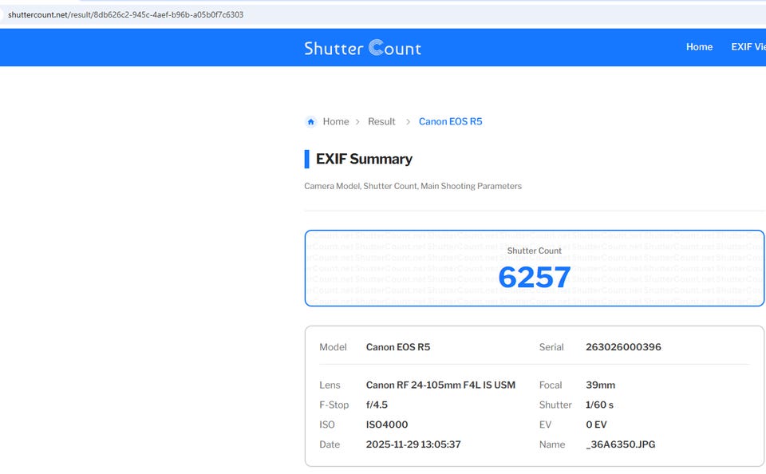
Task: Click the Shutter Count label above the number
Action: click(535, 251)
